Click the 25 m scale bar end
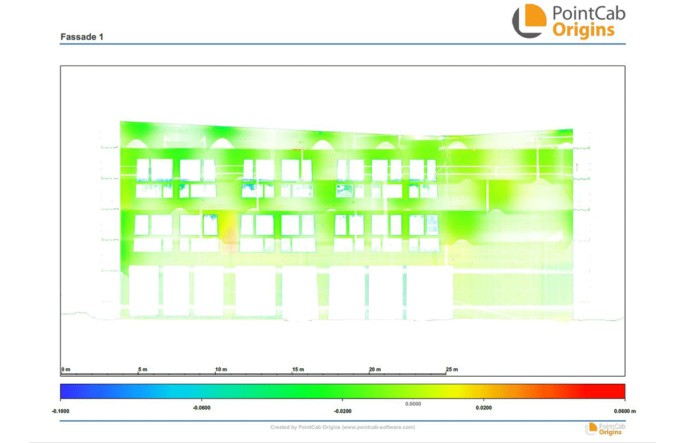 pos(452,369)
